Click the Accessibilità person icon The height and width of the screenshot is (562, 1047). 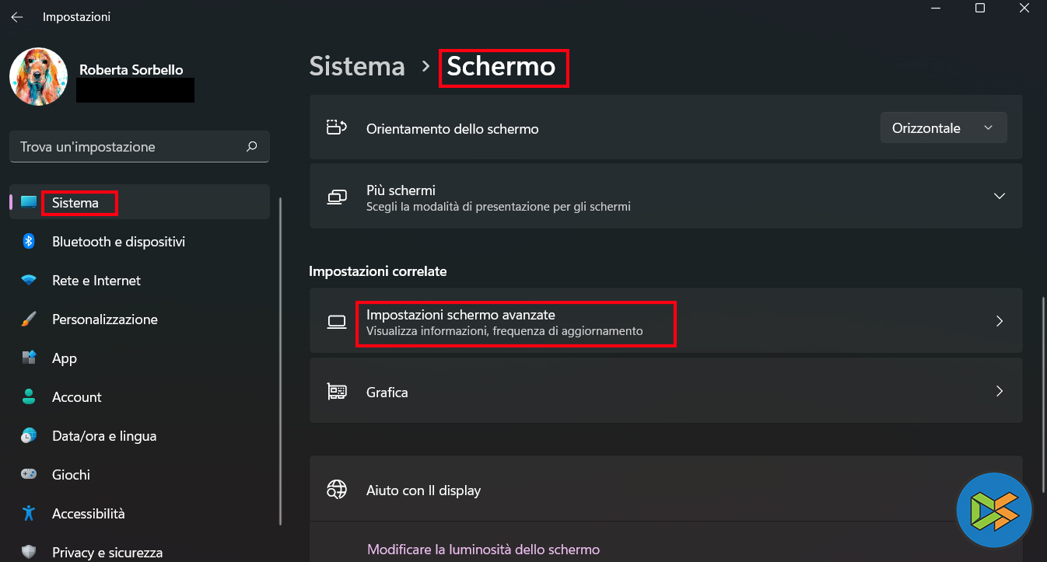[x=29, y=513]
